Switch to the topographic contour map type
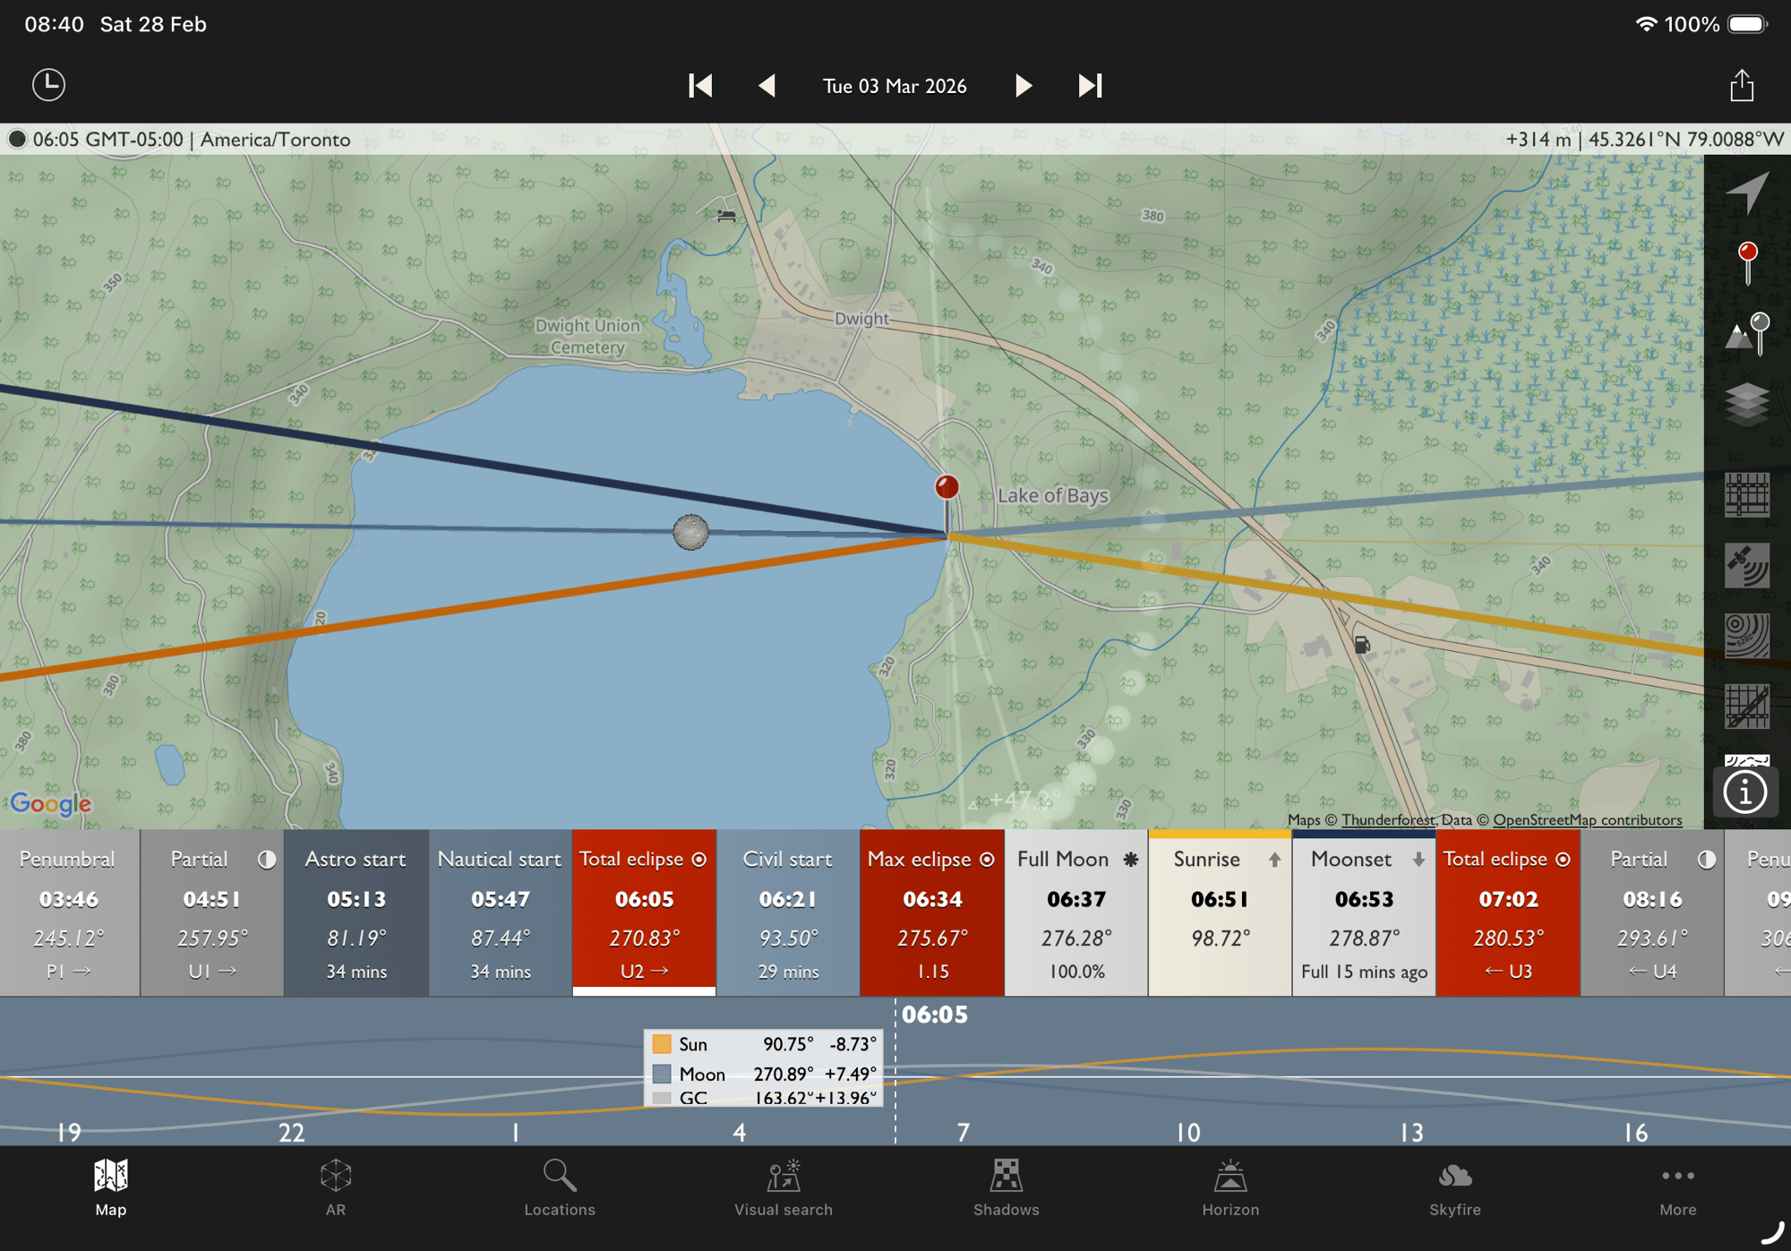The image size is (1791, 1251). pos(1747,636)
